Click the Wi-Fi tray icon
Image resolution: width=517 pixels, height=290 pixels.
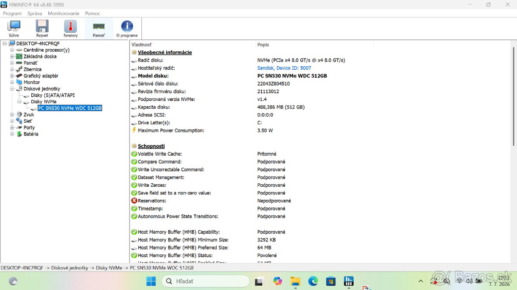click(459, 281)
